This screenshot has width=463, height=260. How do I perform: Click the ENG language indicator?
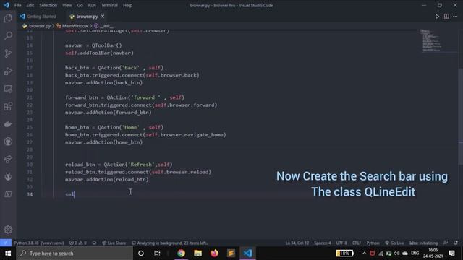415,253
